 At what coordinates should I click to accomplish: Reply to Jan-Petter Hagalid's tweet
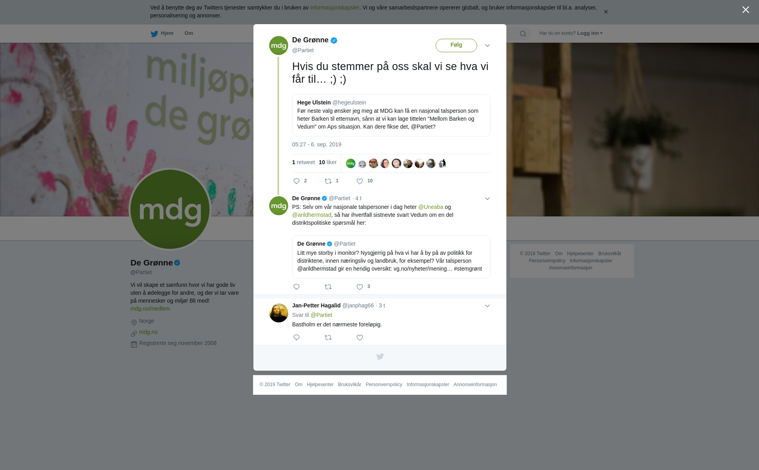pyautogui.click(x=296, y=337)
